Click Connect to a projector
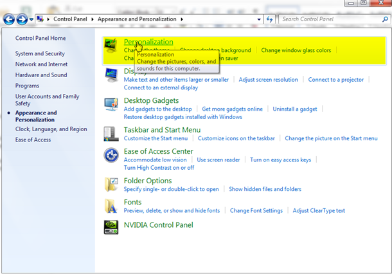The height and width of the screenshot is (274, 392). click(x=335, y=80)
